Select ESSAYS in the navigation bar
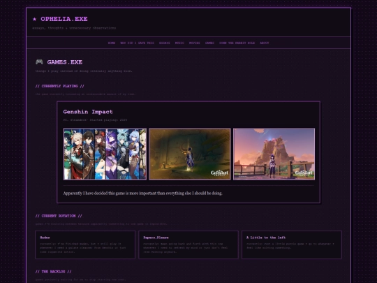The image size is (377, 283). coord(165,43)
